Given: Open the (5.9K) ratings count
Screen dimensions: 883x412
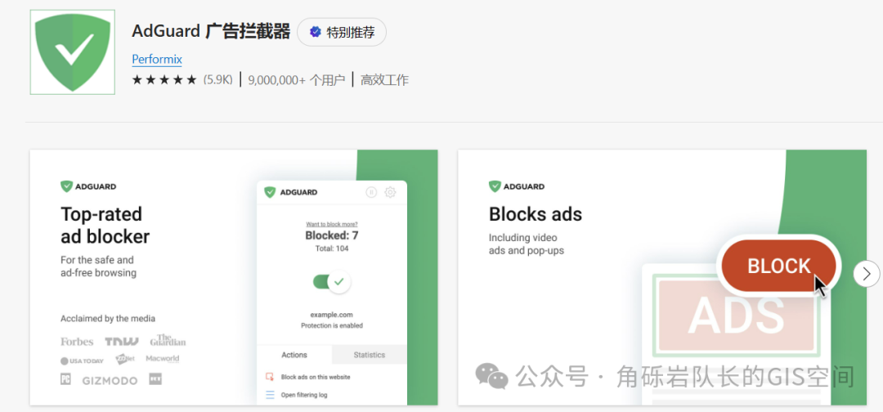Looking at the screenshot, I should [x=217, y=80].
